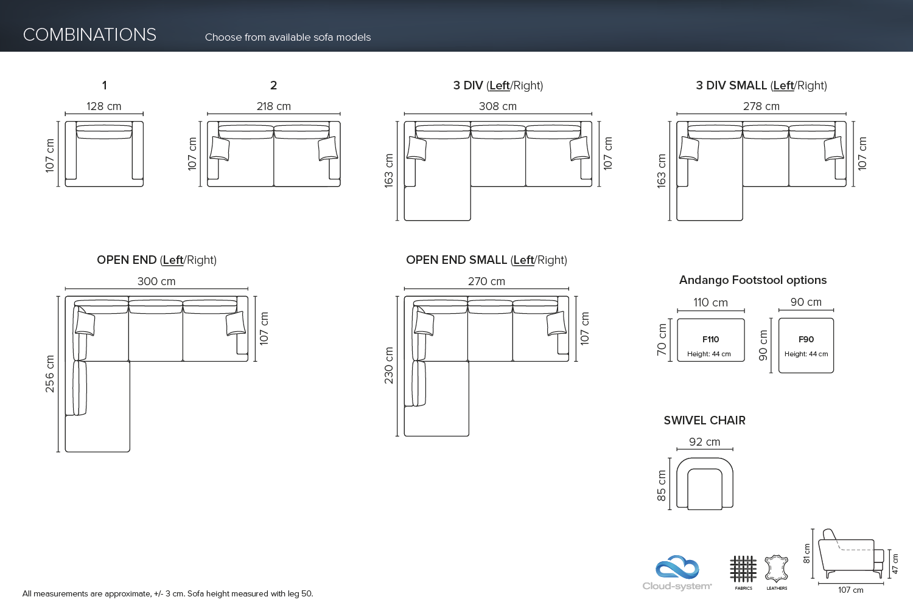Click the SWIVEL CHAIR heading
913x608 pixels.
pos(704,421)
